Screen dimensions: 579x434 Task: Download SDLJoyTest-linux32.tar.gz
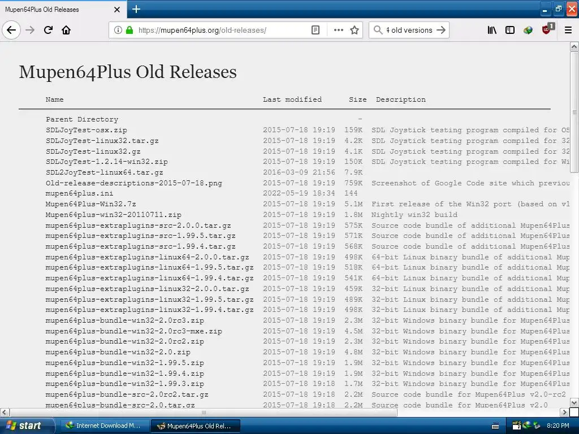(x=102, y=141)
